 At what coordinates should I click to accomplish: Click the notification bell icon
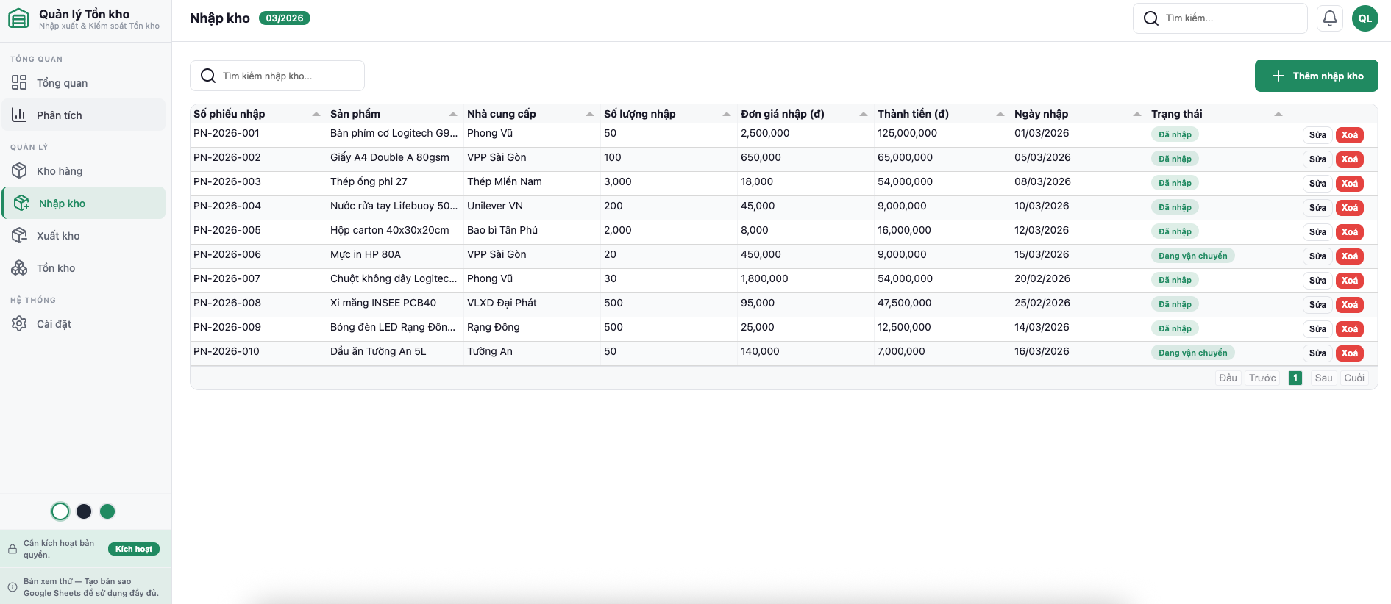click(1329, 18)
